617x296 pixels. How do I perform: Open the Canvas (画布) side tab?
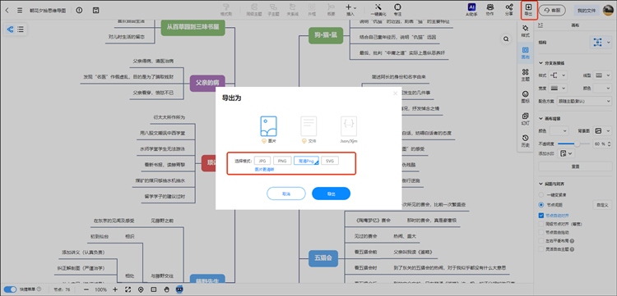525,53
